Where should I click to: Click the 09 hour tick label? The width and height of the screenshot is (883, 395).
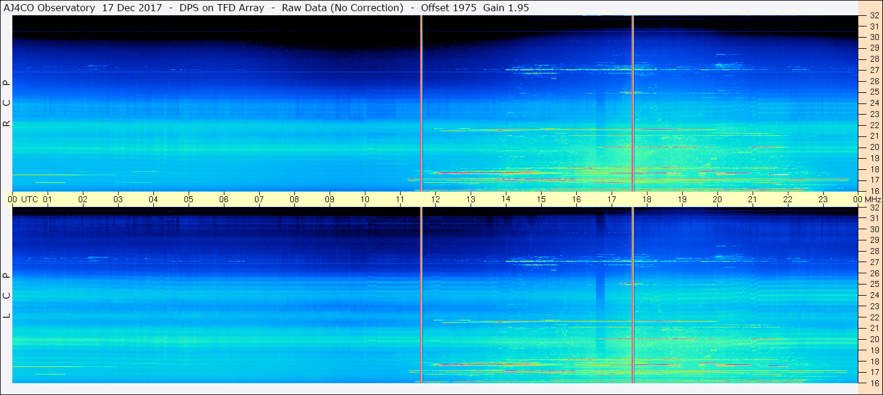[330, 199]
